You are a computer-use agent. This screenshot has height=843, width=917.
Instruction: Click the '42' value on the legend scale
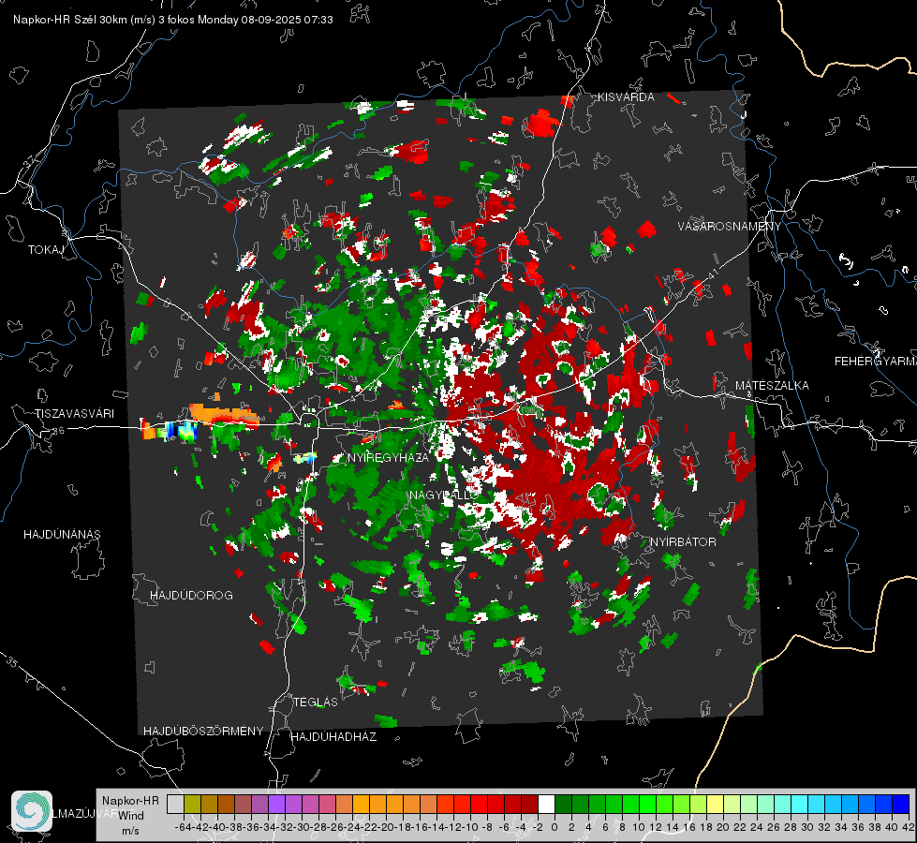point(908,827)
